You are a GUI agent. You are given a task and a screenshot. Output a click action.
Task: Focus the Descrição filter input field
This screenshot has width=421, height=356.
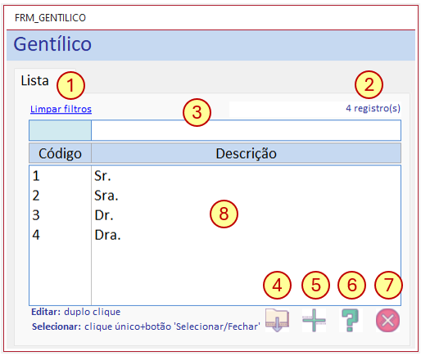pyautogui.click(x=246, y=130)
